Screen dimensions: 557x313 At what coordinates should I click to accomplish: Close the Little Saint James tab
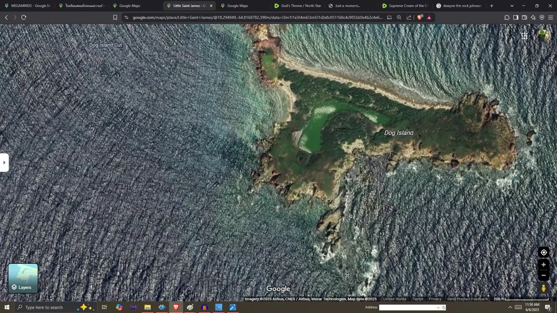coord(211,6)
